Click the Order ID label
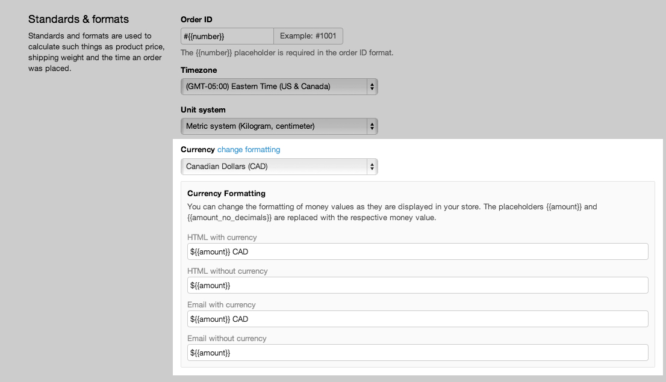The height and width of the screenshot is (382, 666). pyautogui.click(x=196, y=19)
